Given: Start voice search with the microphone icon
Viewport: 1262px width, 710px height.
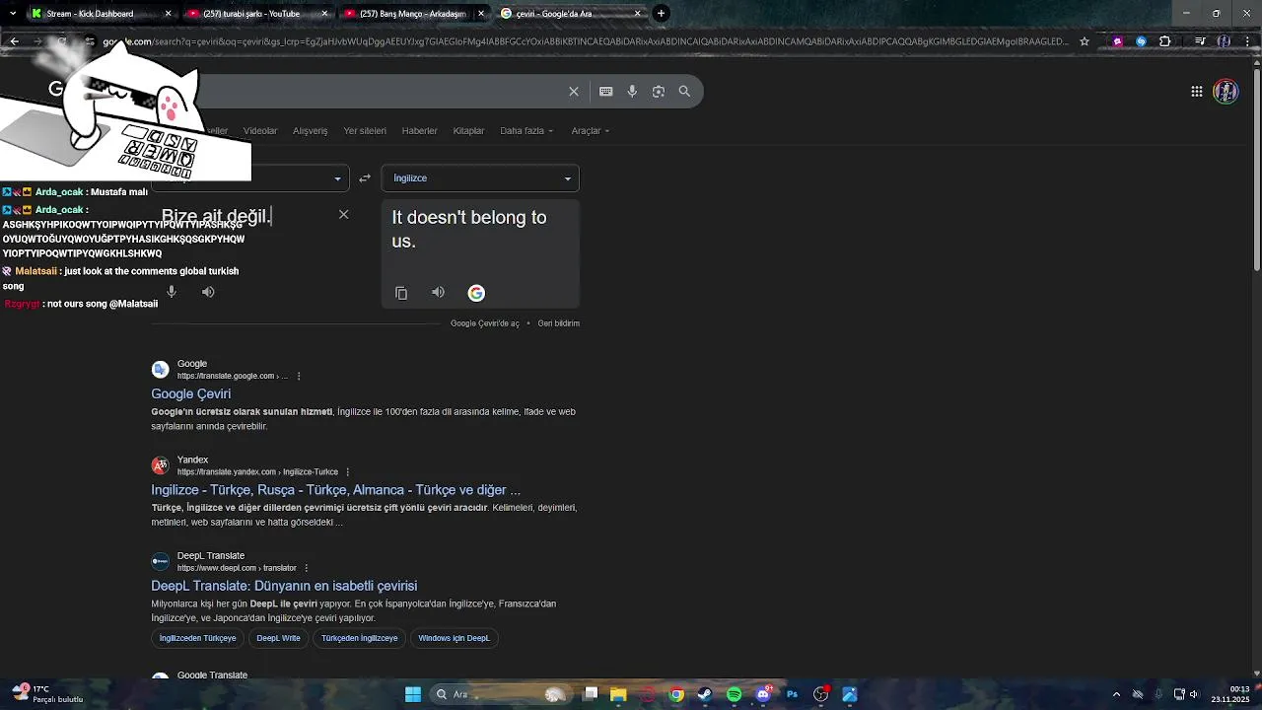Looking at the screenshot, I should 632,92.
